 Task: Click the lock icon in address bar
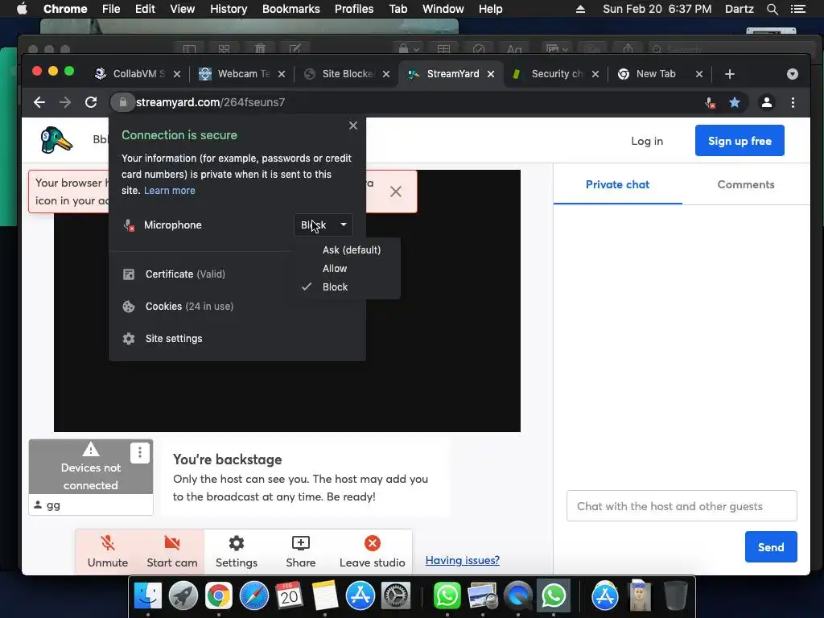pyautogui.click(x=122, y=102)
